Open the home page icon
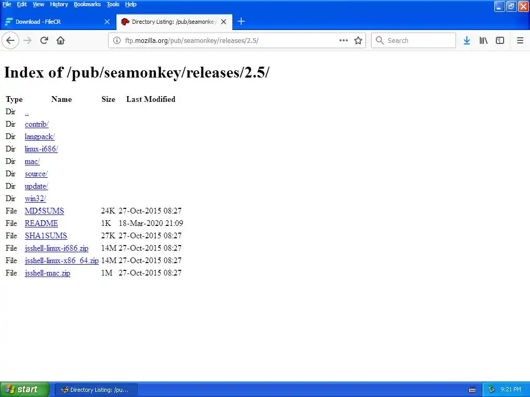530x397 pixels. 61,40
